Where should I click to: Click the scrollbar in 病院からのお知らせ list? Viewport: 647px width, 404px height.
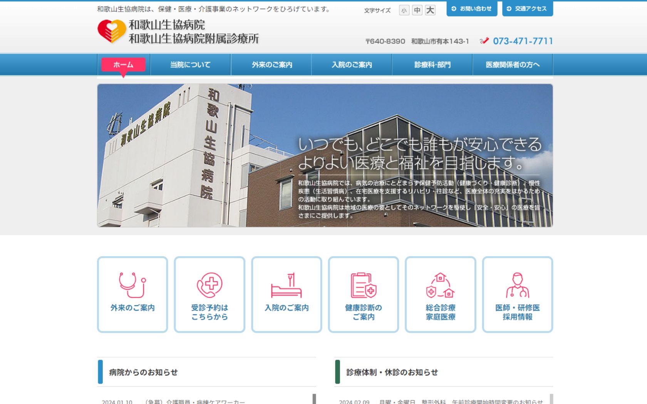coord(314,399)
